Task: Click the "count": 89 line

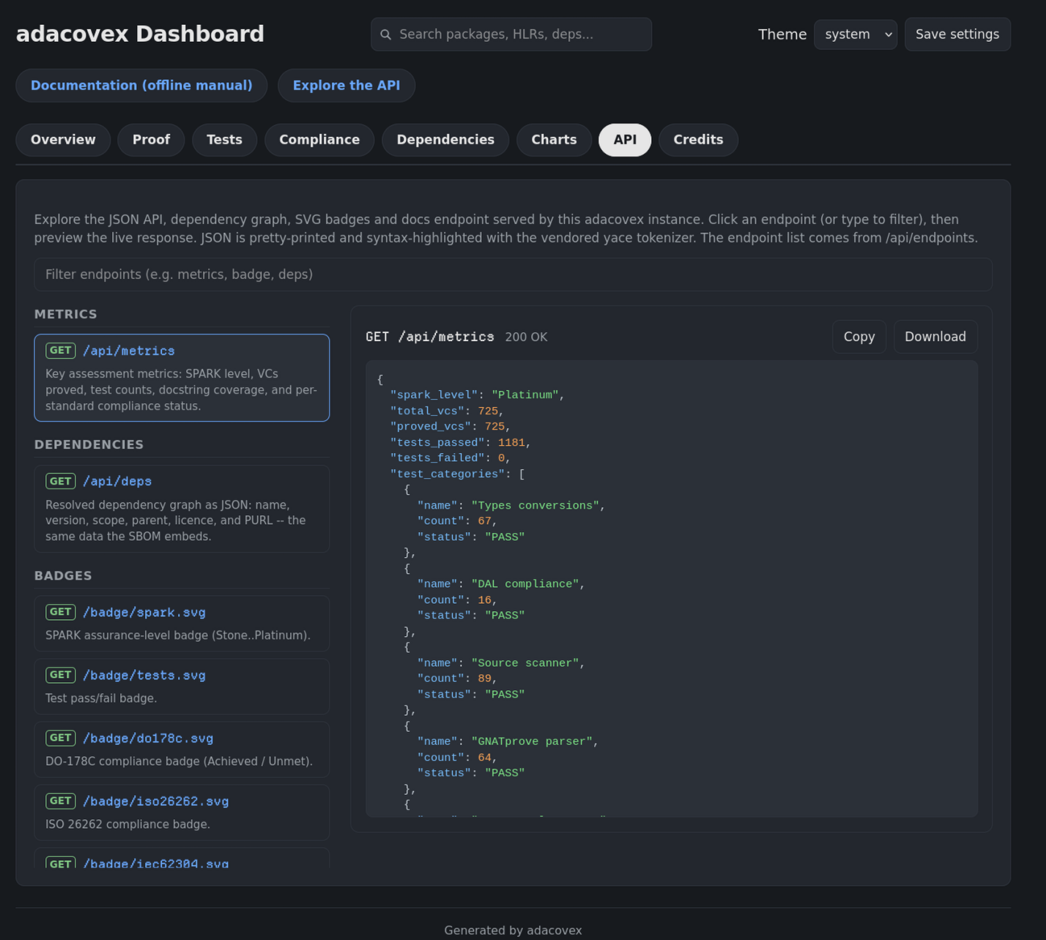Action: 457,679
